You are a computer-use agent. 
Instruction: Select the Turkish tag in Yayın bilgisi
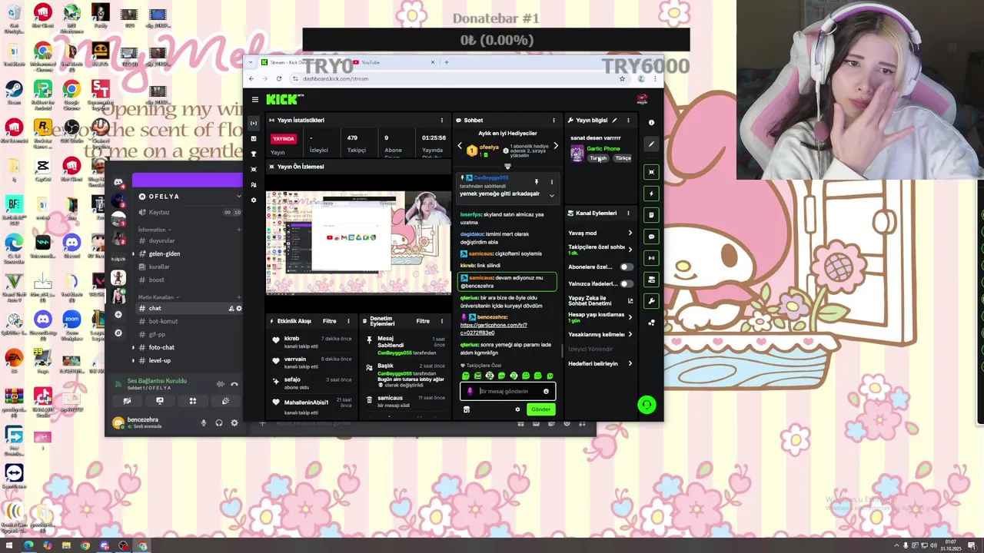click(598, 158)
